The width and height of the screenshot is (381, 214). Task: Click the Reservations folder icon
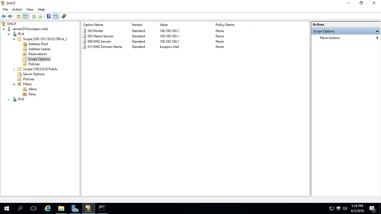click(25, 54)
